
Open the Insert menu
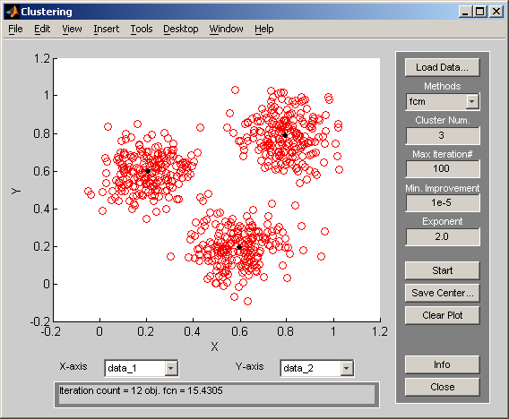[x=106, y=29]
